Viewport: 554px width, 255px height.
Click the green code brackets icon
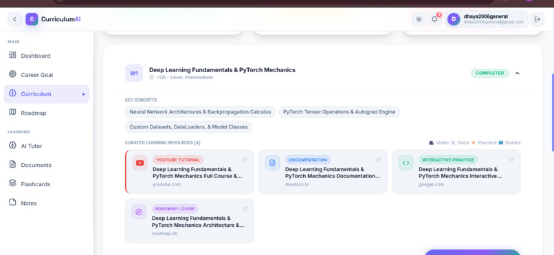(x=406, y=163)
